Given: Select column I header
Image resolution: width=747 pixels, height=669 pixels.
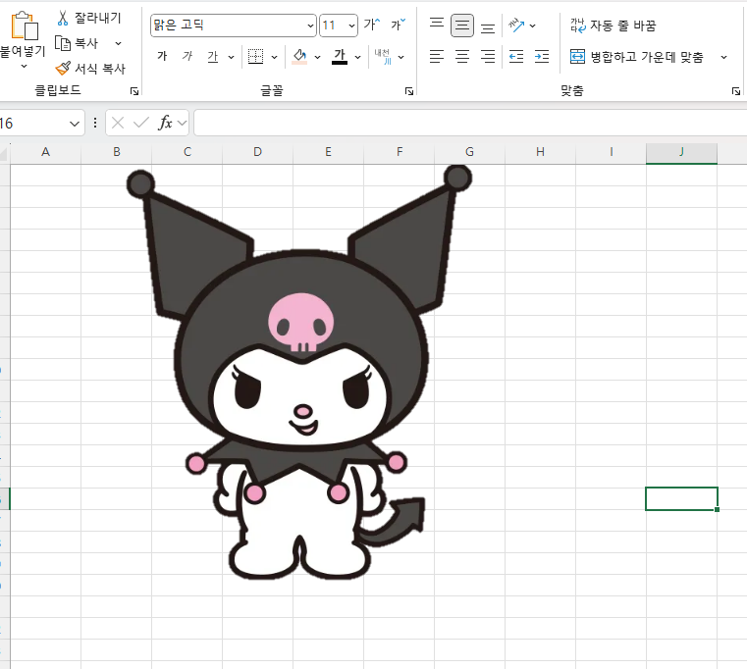Looking at the screenshot, I should (612, 152).
